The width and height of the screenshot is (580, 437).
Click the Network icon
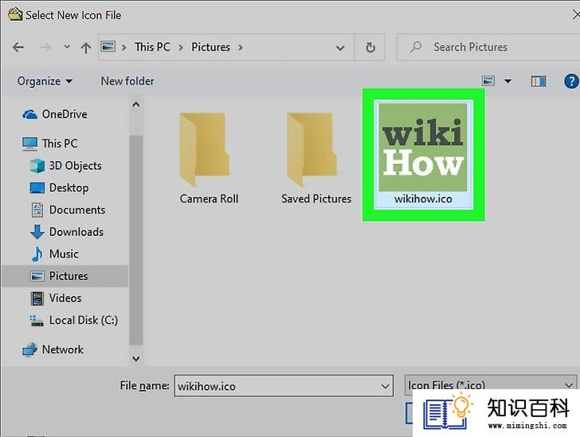[29, 350]
